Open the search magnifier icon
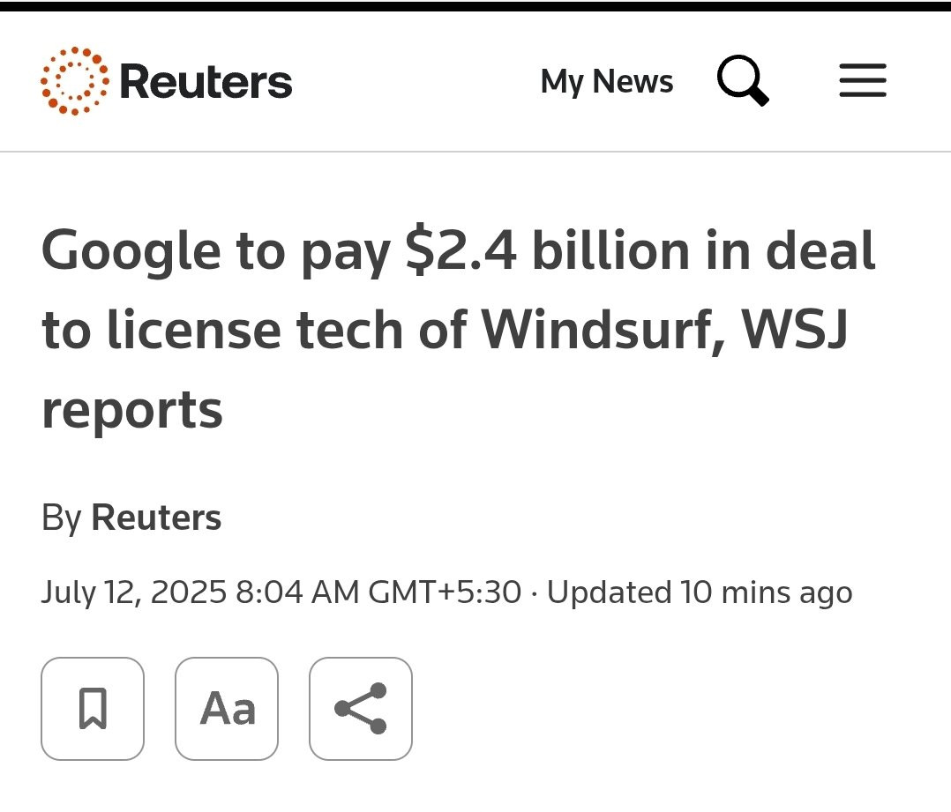 [743, 81]
